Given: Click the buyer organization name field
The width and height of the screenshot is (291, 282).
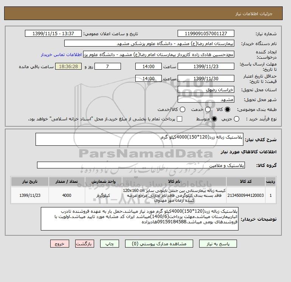Looking at the screenshot, I should [149, 43].
